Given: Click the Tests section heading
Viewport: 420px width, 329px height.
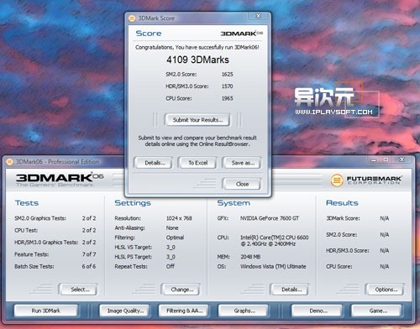Looking at the screenshot, I should pos(27,203).
